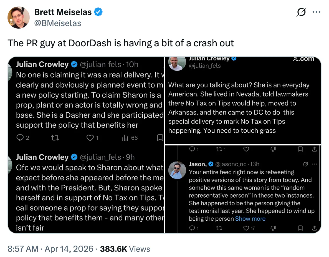Image resolution: width=329 pixels, height=257 pixels.
Task: Toggle the like showing 17 on Jason's tweet
Action: pyautogui.click(x=246, y=228)
